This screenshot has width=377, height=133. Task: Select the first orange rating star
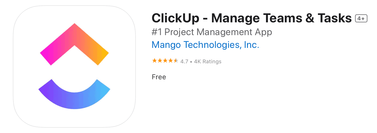154,61
